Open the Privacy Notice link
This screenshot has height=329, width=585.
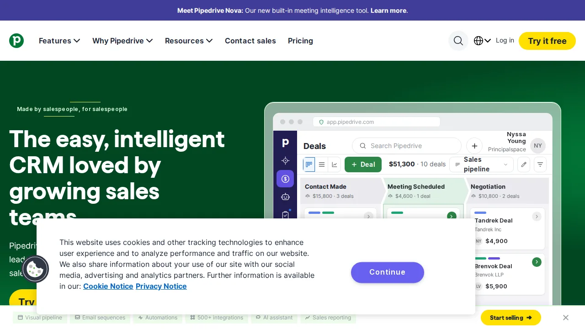[x=161, y=286]
